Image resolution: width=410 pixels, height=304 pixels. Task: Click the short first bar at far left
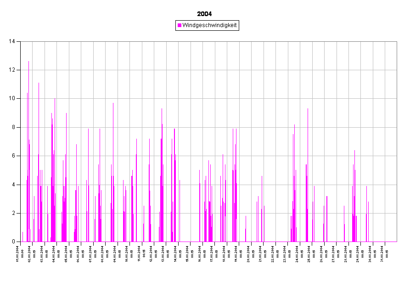(22, 237)
